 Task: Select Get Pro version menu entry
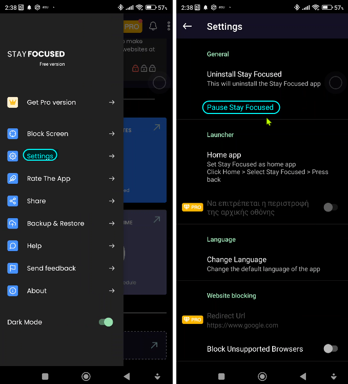coord(62,102)
